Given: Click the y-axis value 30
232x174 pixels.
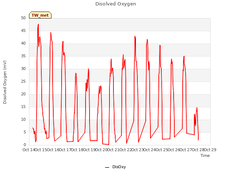Looking at the screenshot, I should 23,69.
